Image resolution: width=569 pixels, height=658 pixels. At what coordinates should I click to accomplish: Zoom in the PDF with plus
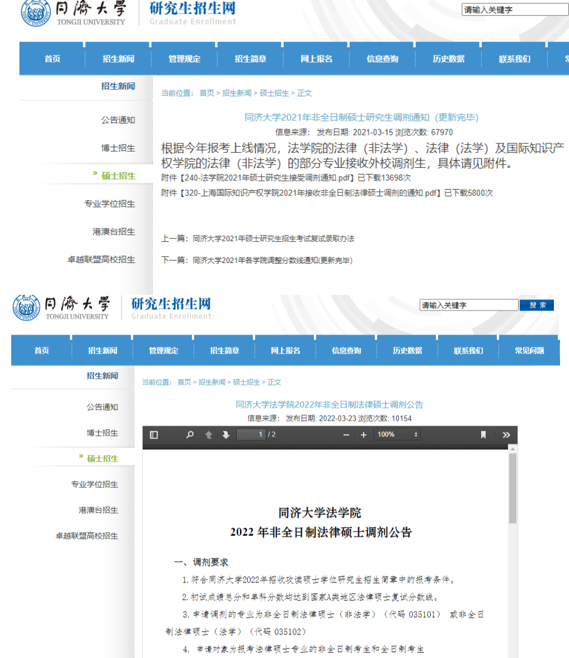[364, 435]
